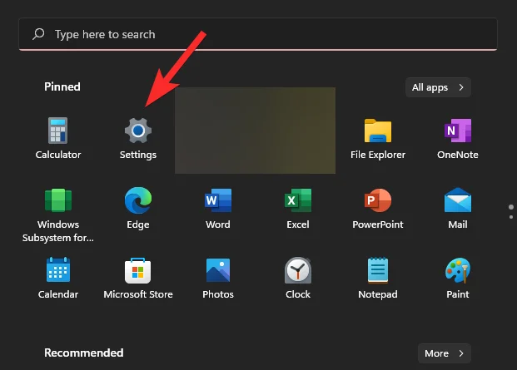Open the Settings gear icon
Screen dimensions: 517x370
(138, 131)
